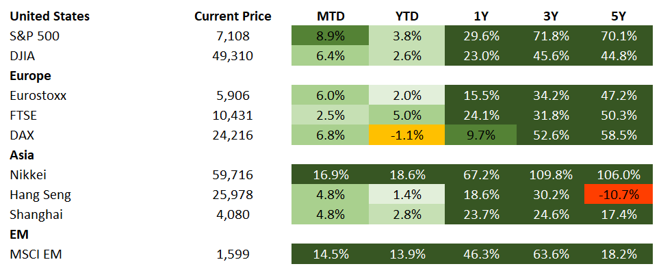Screen dimensions: 661x275
Task: Click Shanghai 1Y value 23.7%
Action: click(476, 215)
